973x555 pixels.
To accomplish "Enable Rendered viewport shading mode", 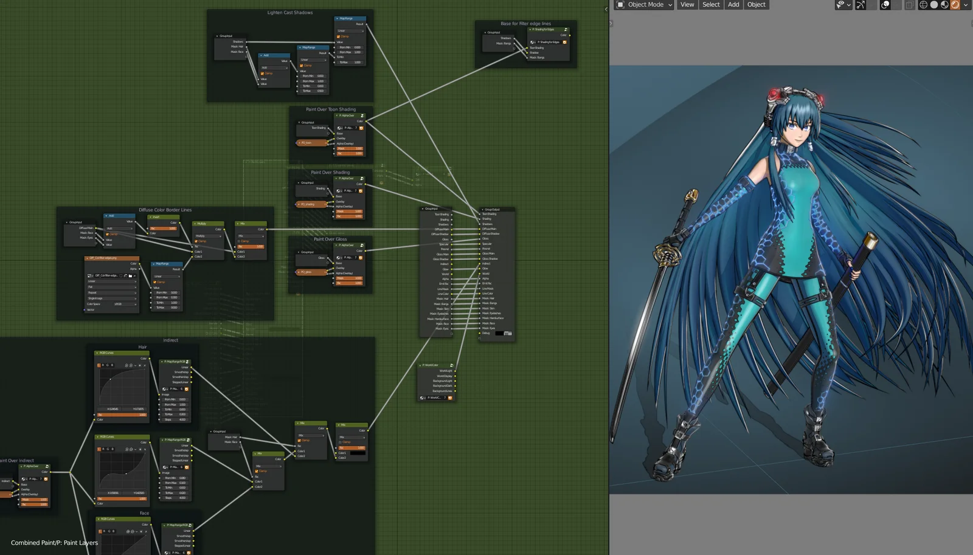I will 955,5.
